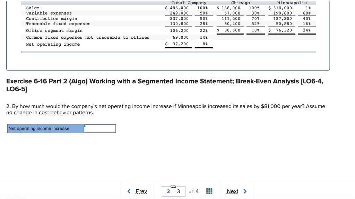The image size is (355, 199).
Task: Advance to the next question with Next
Action: coord(232,191)
